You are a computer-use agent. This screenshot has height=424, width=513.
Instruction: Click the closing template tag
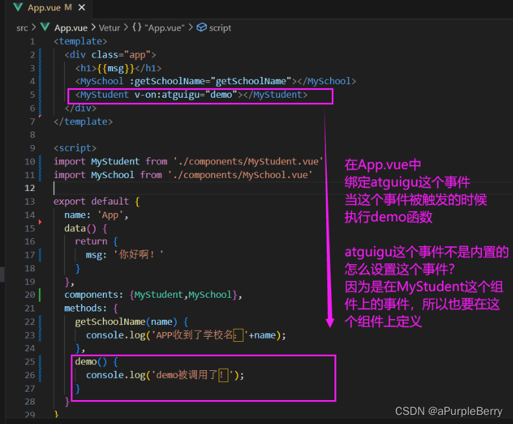(83, 122)
